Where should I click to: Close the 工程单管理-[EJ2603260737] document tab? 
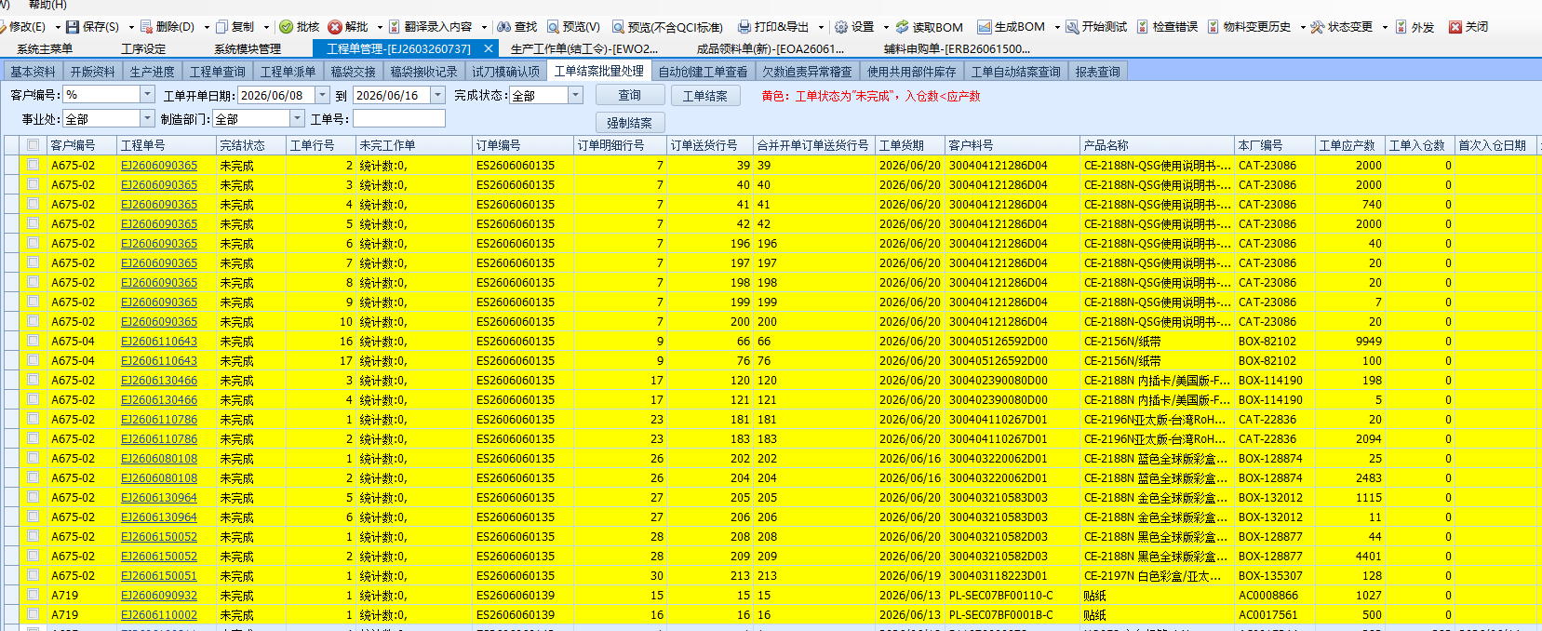click(x=488, y=48)
